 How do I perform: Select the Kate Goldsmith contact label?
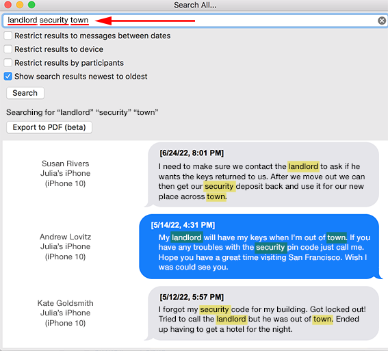click(65, 303)
